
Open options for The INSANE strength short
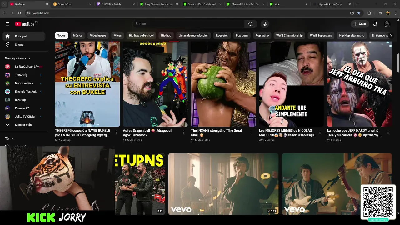point(252,132)
